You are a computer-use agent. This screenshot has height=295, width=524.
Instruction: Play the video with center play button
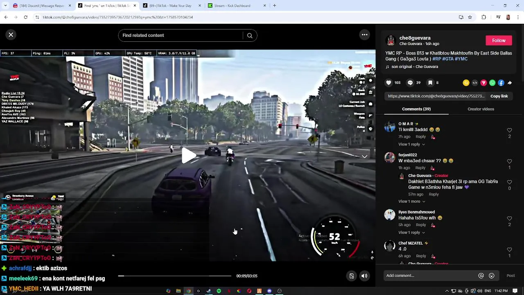188,156
